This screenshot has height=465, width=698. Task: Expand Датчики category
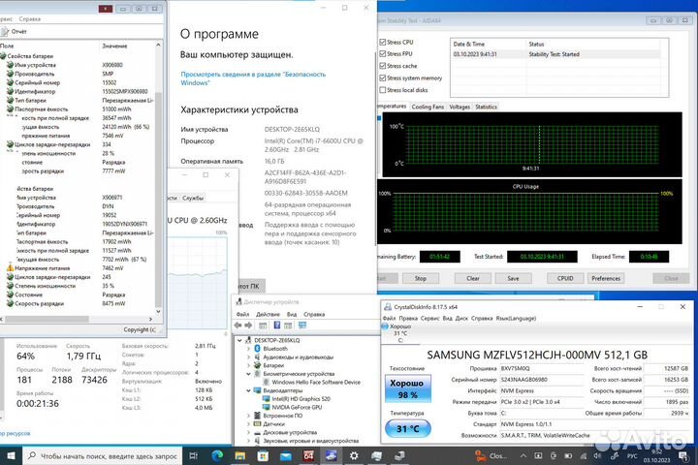click(248, 424)
